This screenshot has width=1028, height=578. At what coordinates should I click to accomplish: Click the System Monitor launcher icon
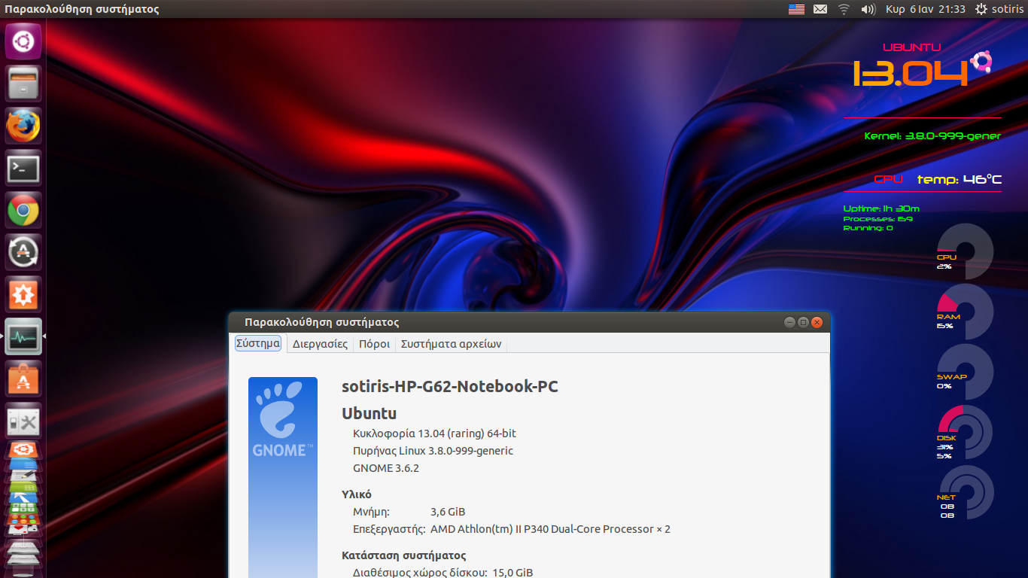[x=23, y=337]
